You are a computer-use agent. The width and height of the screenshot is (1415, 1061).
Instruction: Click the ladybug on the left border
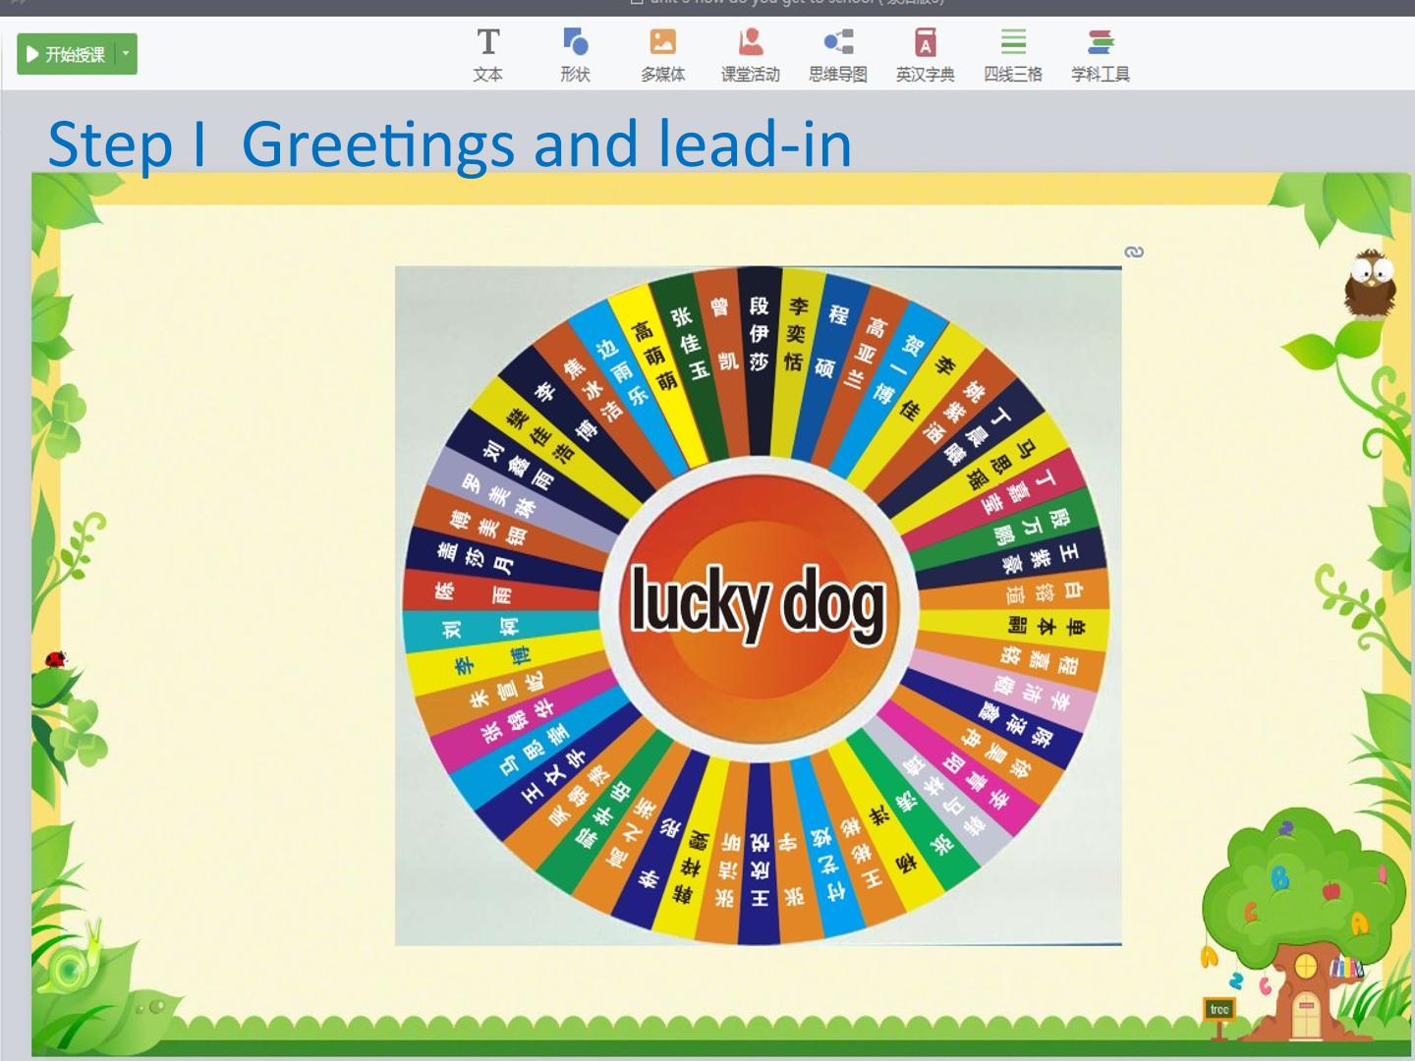56,659
